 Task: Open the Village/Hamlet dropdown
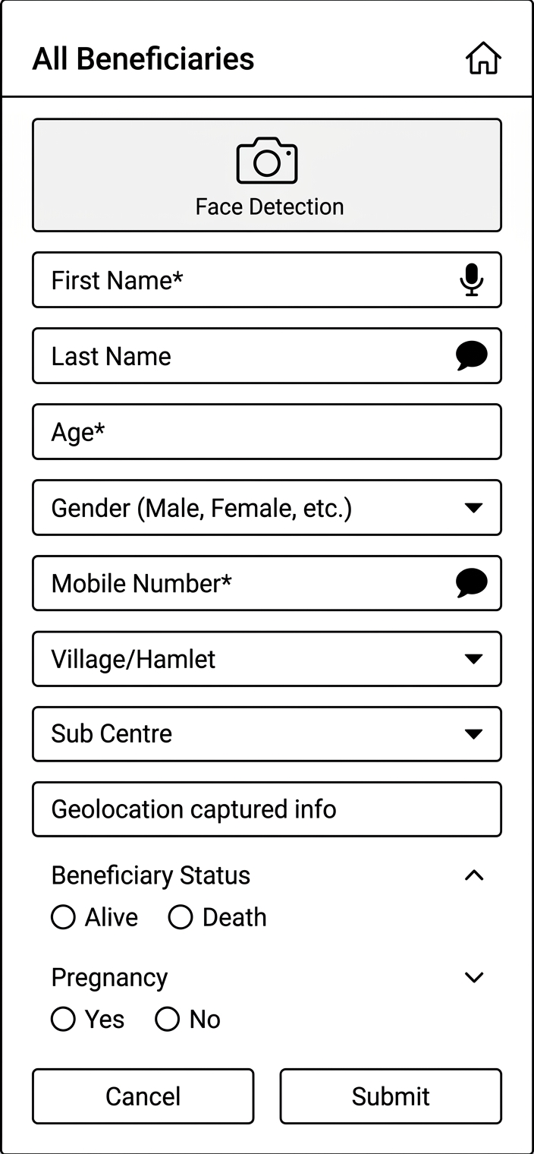coord(473,659)
